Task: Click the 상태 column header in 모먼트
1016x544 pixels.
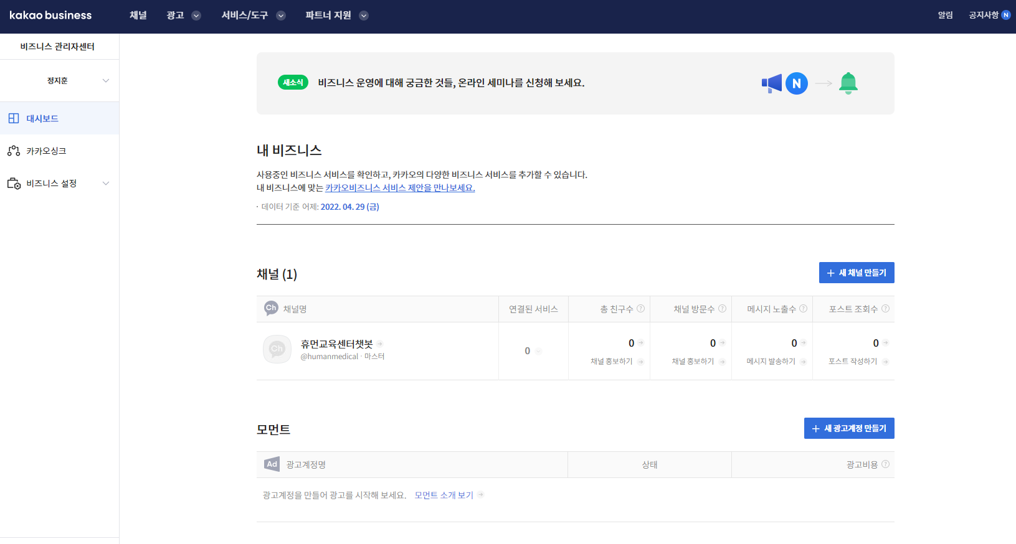Action: point(650,464)
